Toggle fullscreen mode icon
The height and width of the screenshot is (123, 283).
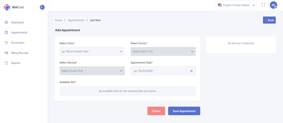coord(263,5)
